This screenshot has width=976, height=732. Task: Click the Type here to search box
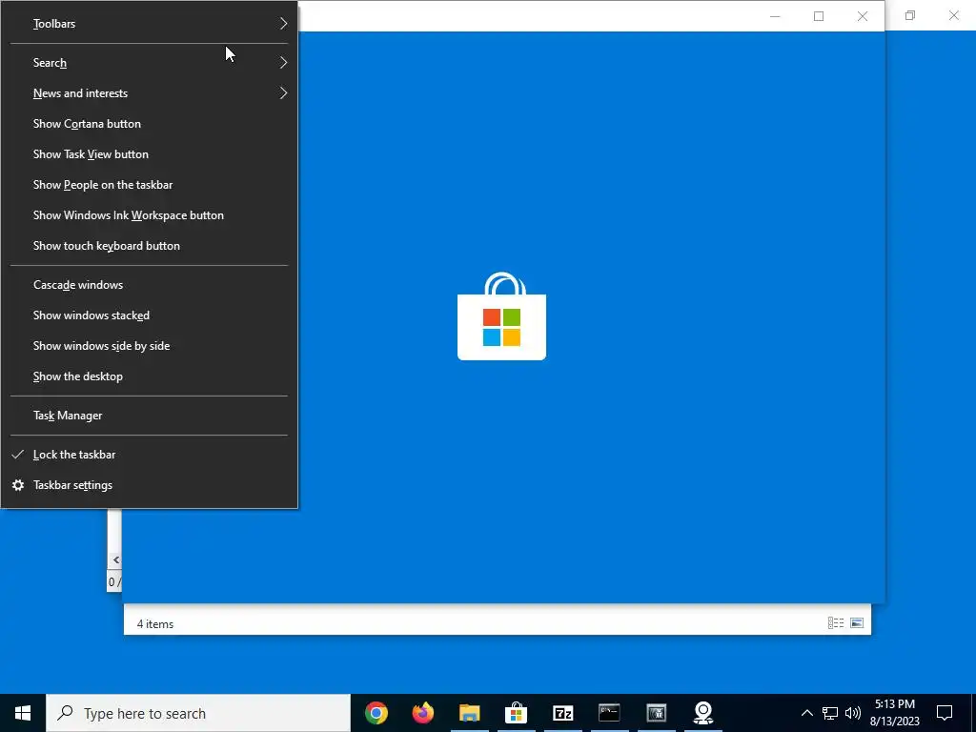tap(198, 713)
